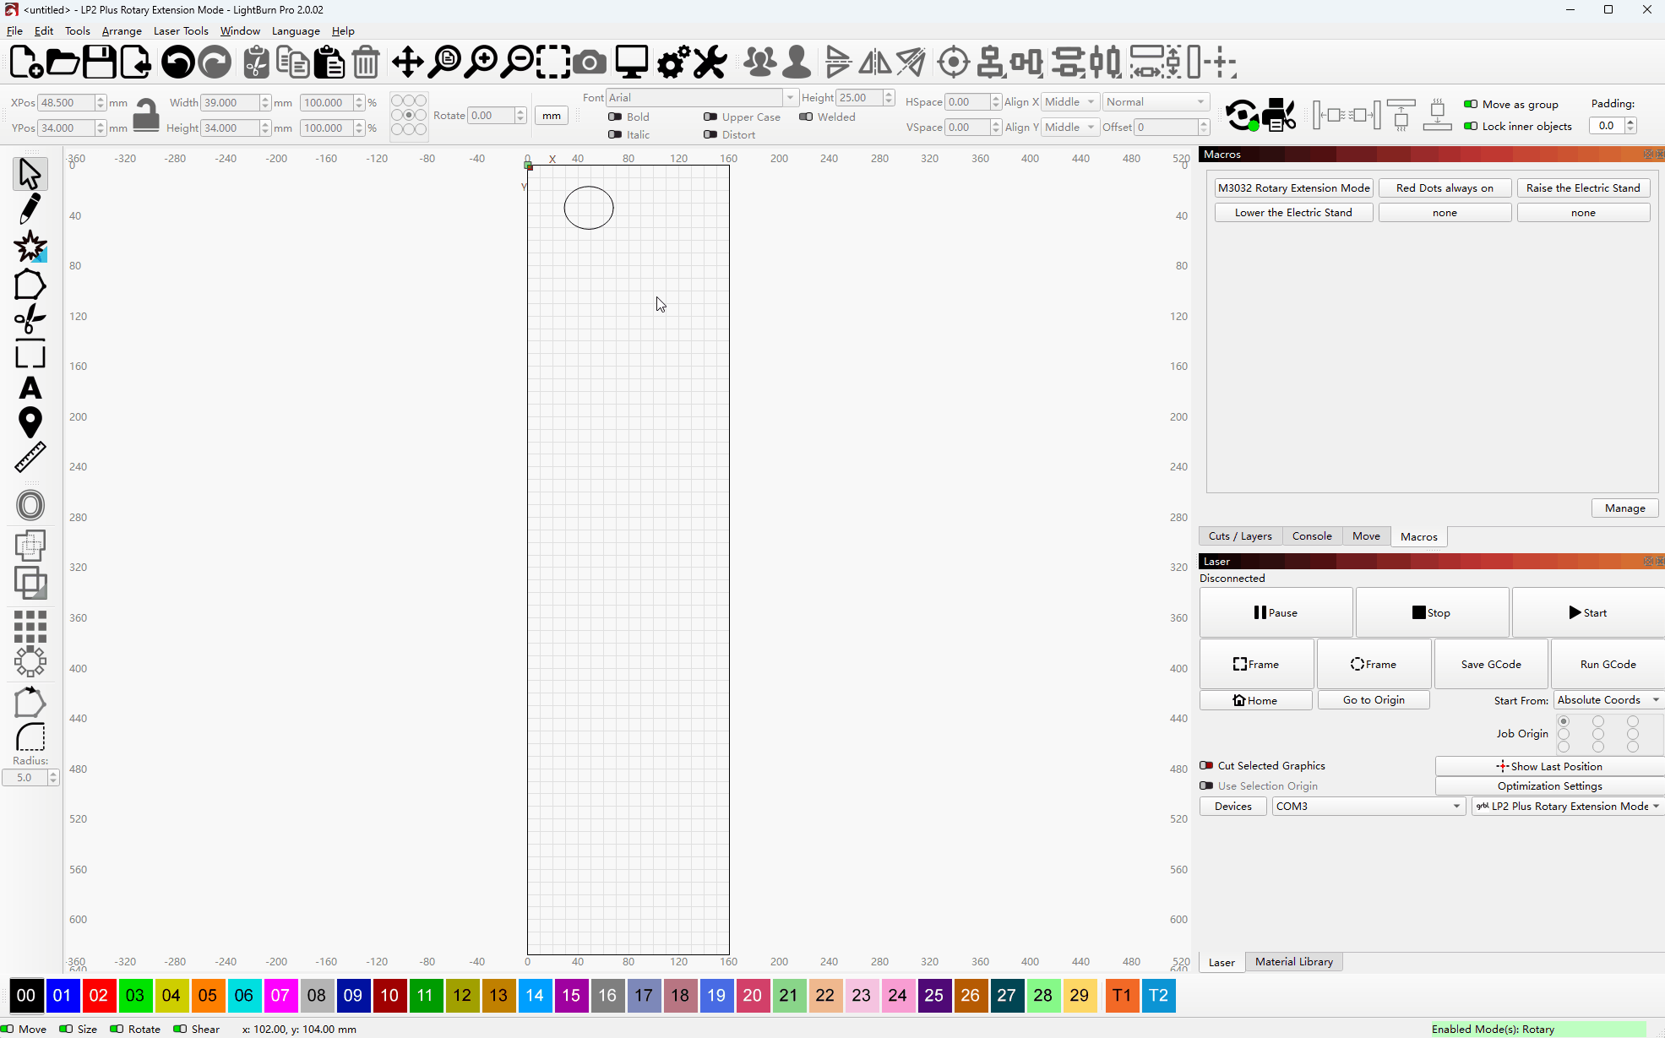The image size is (1665, 1038).
Task: Toggle the aspect ratio lock icon
Action: coord(146,115)
